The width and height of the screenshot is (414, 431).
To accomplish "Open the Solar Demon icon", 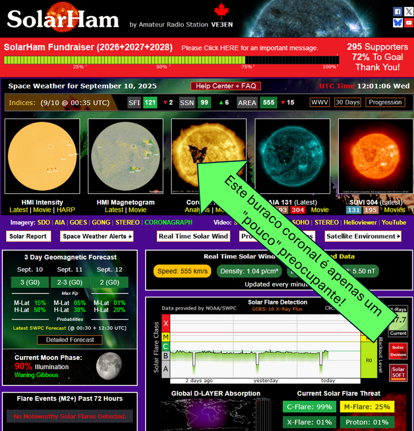I will pyautogui.click(x=398, y=351).
